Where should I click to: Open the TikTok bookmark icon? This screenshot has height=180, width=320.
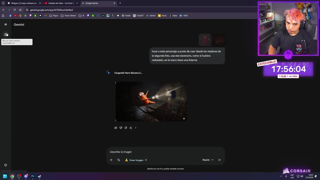(x=103, y=15)
